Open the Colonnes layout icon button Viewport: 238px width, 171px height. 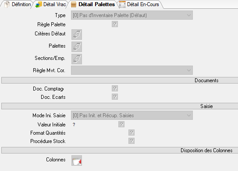click(77, 161)
